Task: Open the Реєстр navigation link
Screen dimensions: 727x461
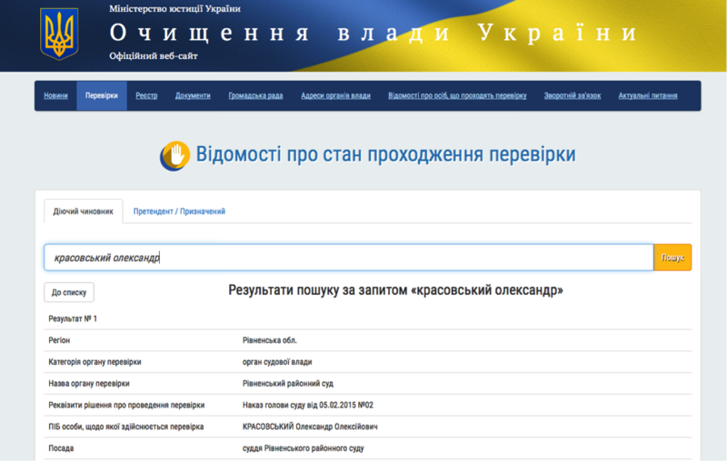Action: pos(146,96)
